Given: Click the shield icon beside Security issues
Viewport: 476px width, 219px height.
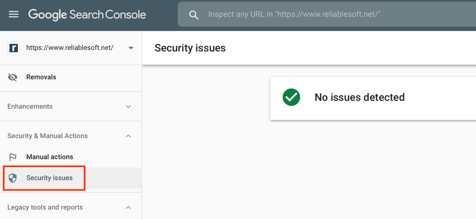Looking at the screenshot, I should click(x=13, y=178).
